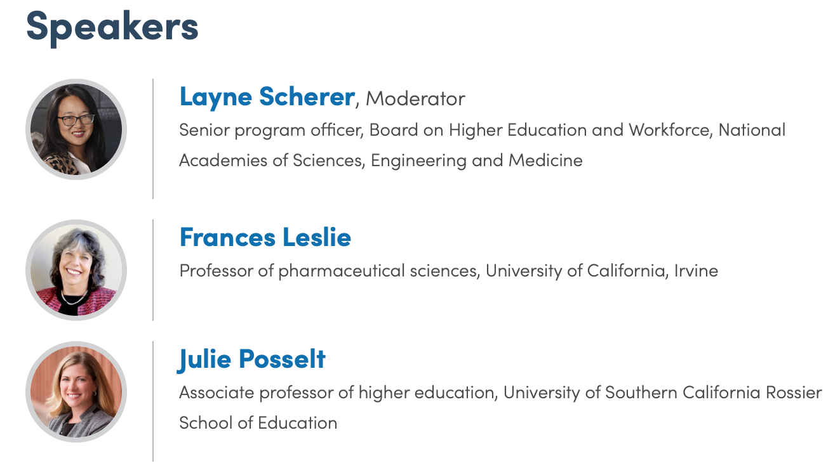Click Layne Scherer's profile photo

pyautogui.click(x=76, y=129)
